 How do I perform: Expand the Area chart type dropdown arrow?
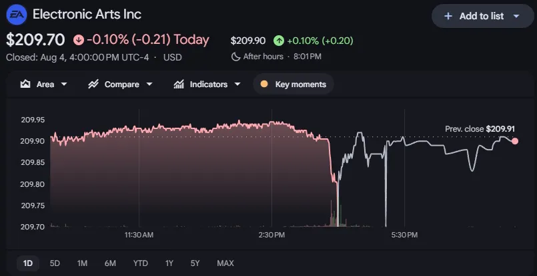click(64, 84)
